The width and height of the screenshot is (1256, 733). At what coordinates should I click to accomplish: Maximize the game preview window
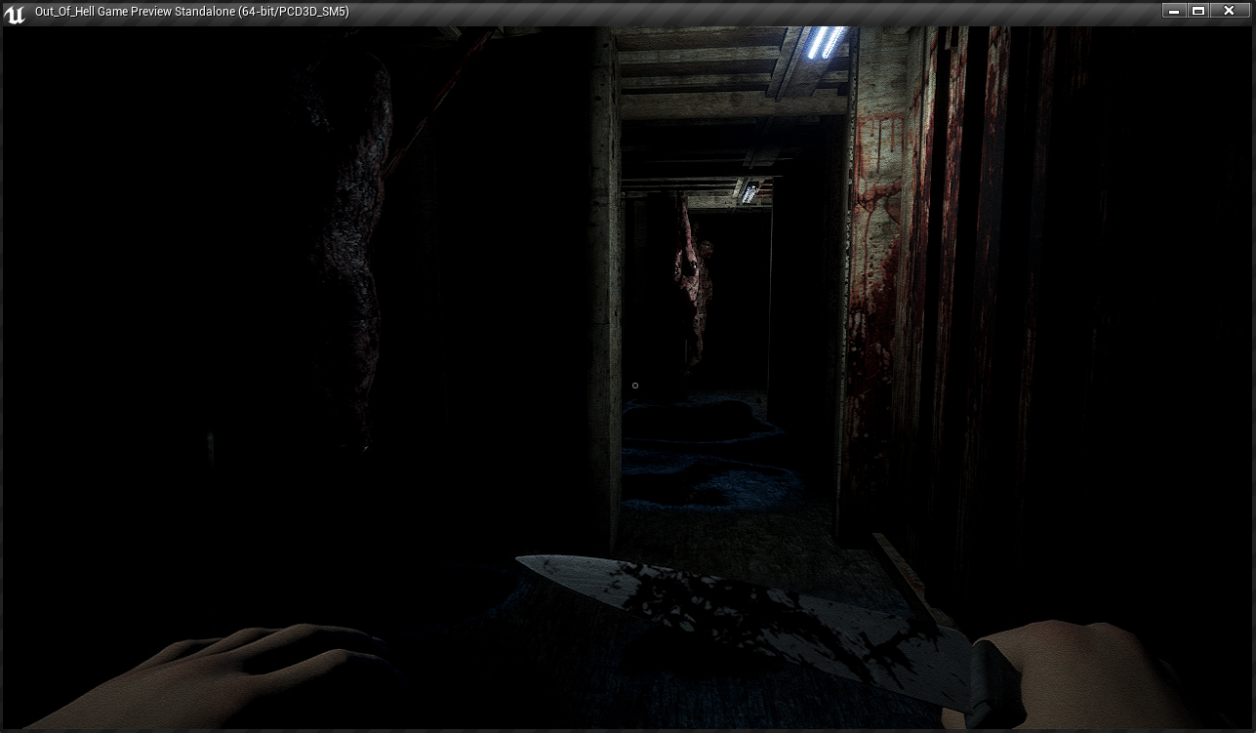[1198, 11]
